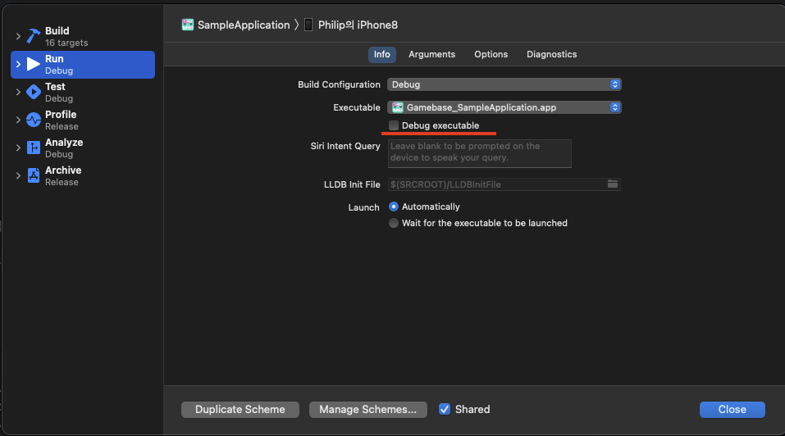Screen dimensions: 785x436
Task: Click the Archive icon in sidebar
Action: 33,175
